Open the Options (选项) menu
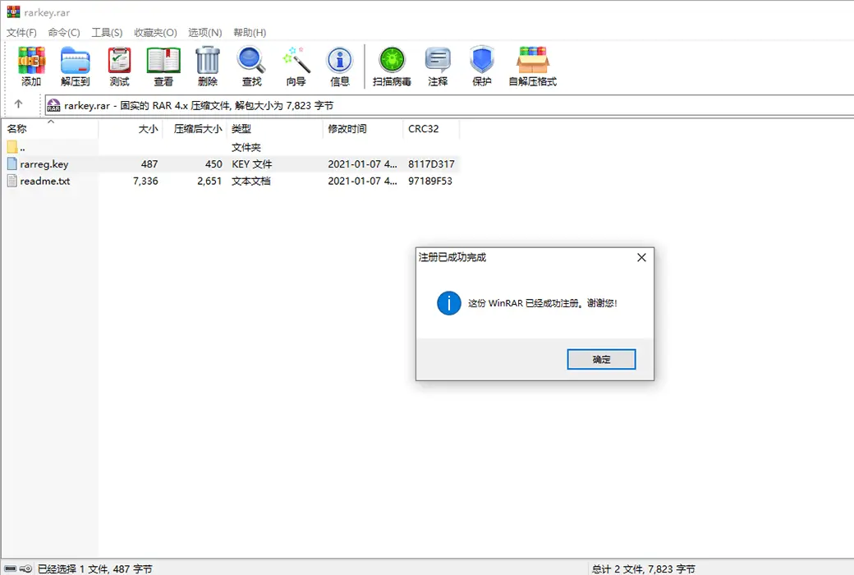 point(204,32)
